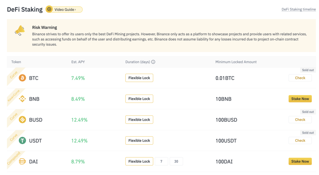This screenshot has width=319, height=175.
Task: Click the BNB token name
Action: 34,99
